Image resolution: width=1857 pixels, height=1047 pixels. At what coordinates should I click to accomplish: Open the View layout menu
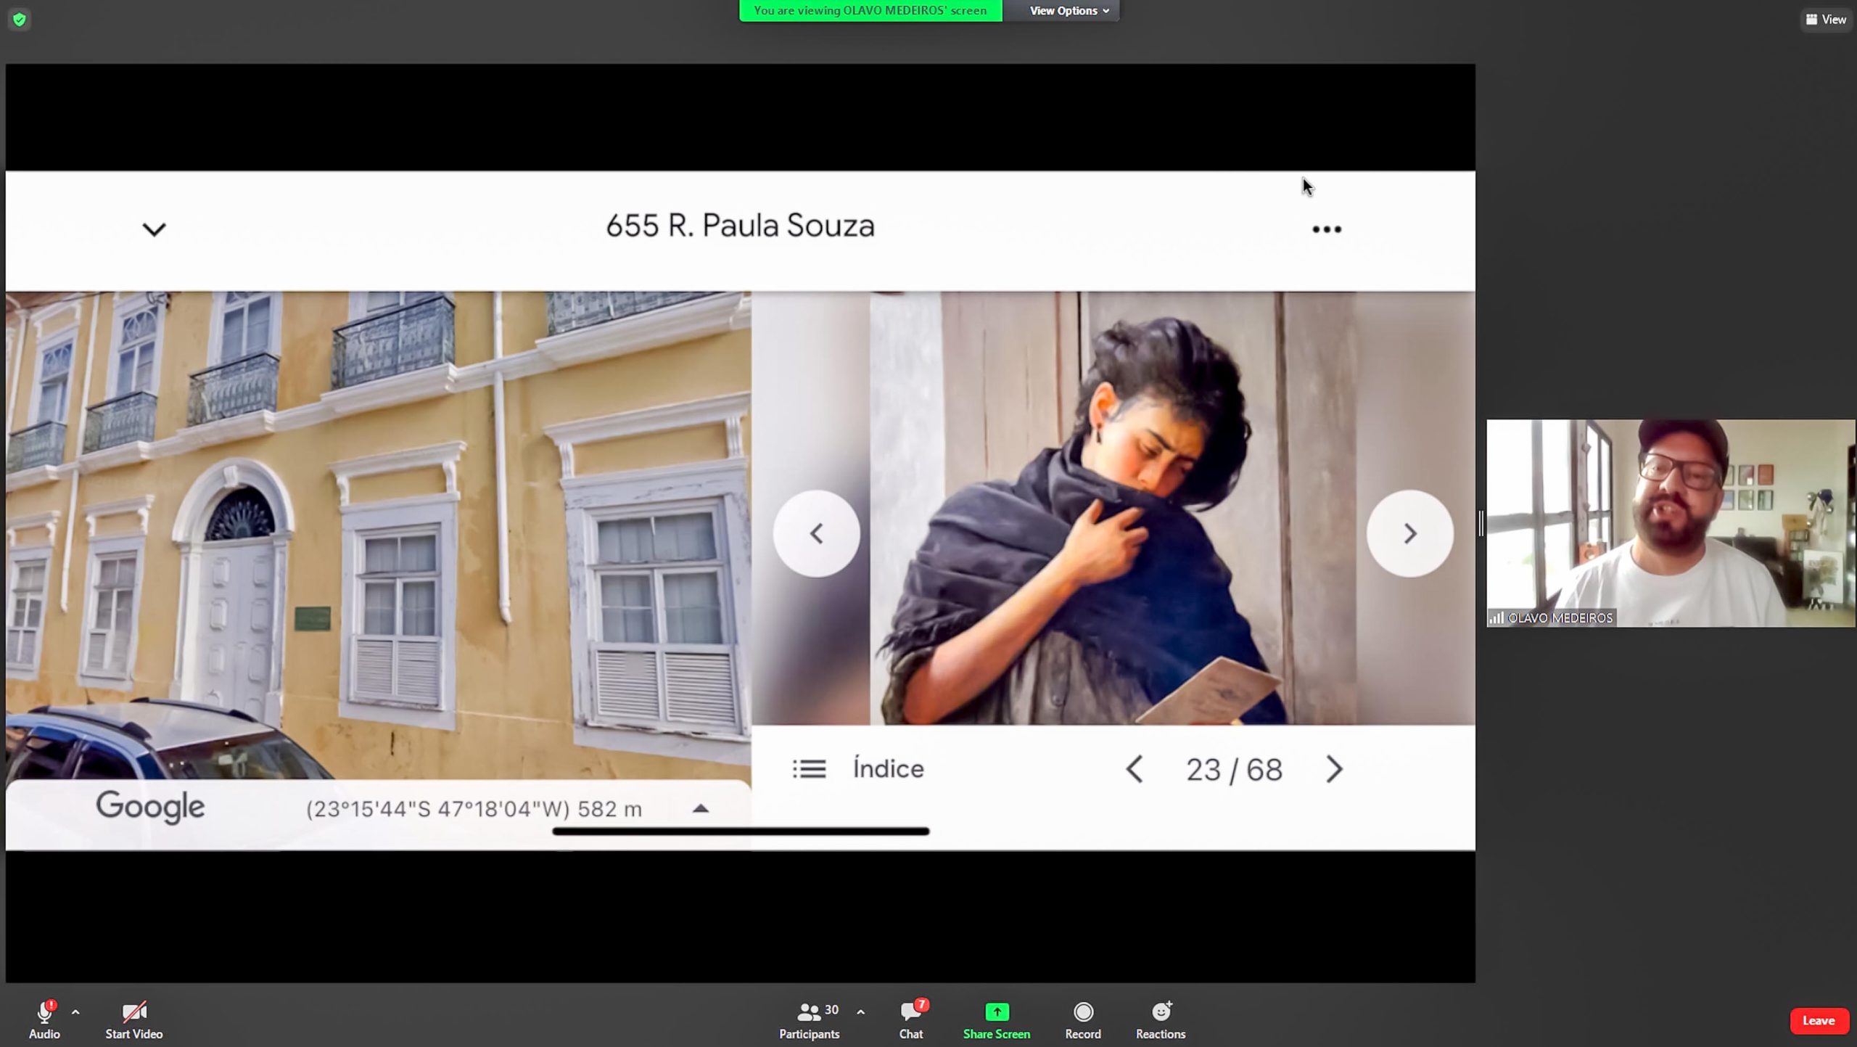point(1825,20)
